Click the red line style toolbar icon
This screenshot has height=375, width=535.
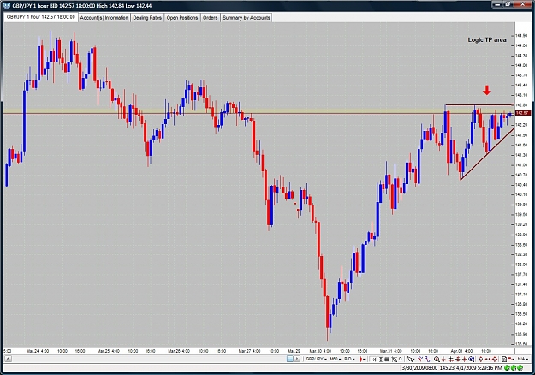511,359
